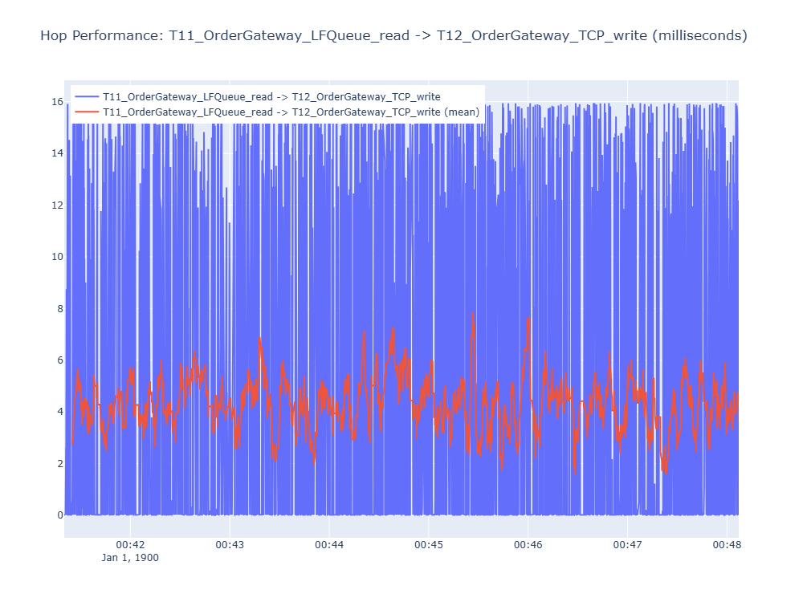Click the red line swatch in legend
This screenshot has height=602, width=803.
[x=87, y=112]
